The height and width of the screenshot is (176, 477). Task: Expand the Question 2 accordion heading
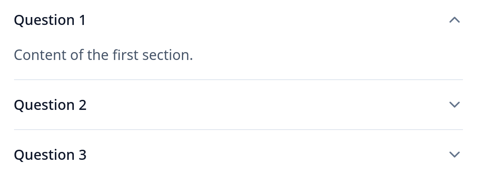tap(238, 105)
